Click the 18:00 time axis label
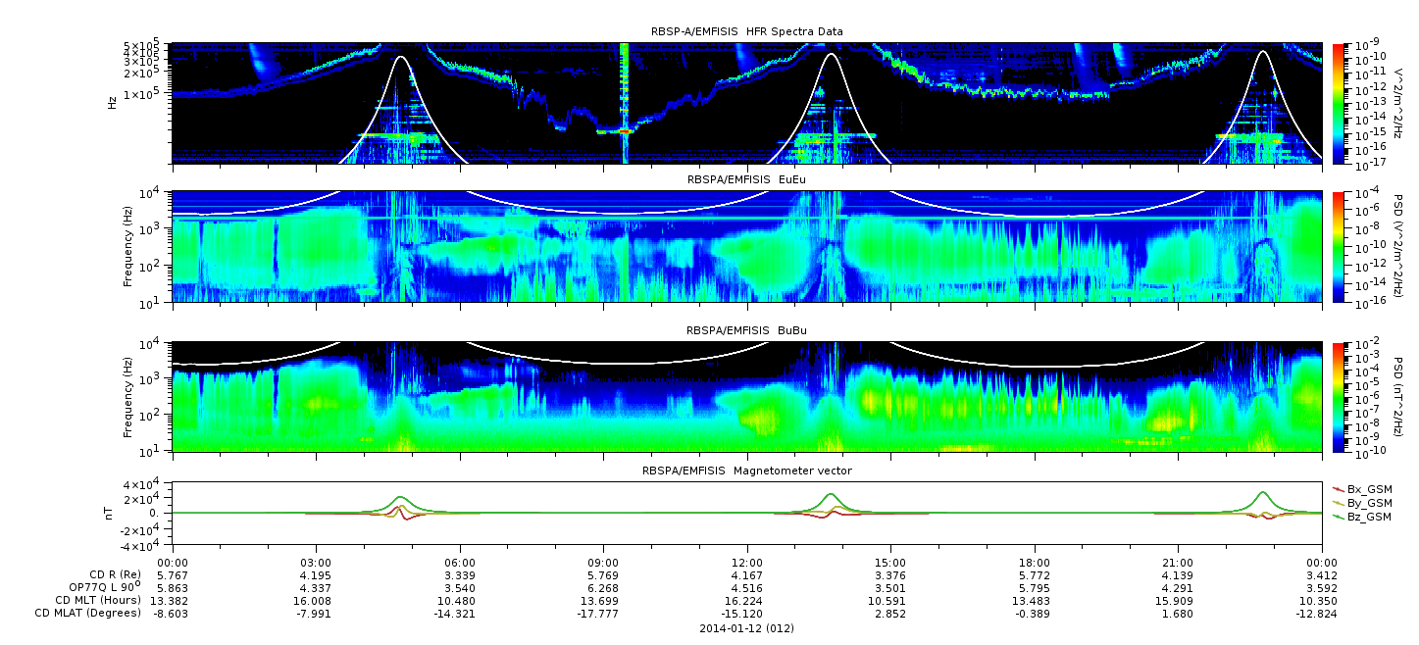The height and width of the screenshot is (645, 1419). (1035, 562)
